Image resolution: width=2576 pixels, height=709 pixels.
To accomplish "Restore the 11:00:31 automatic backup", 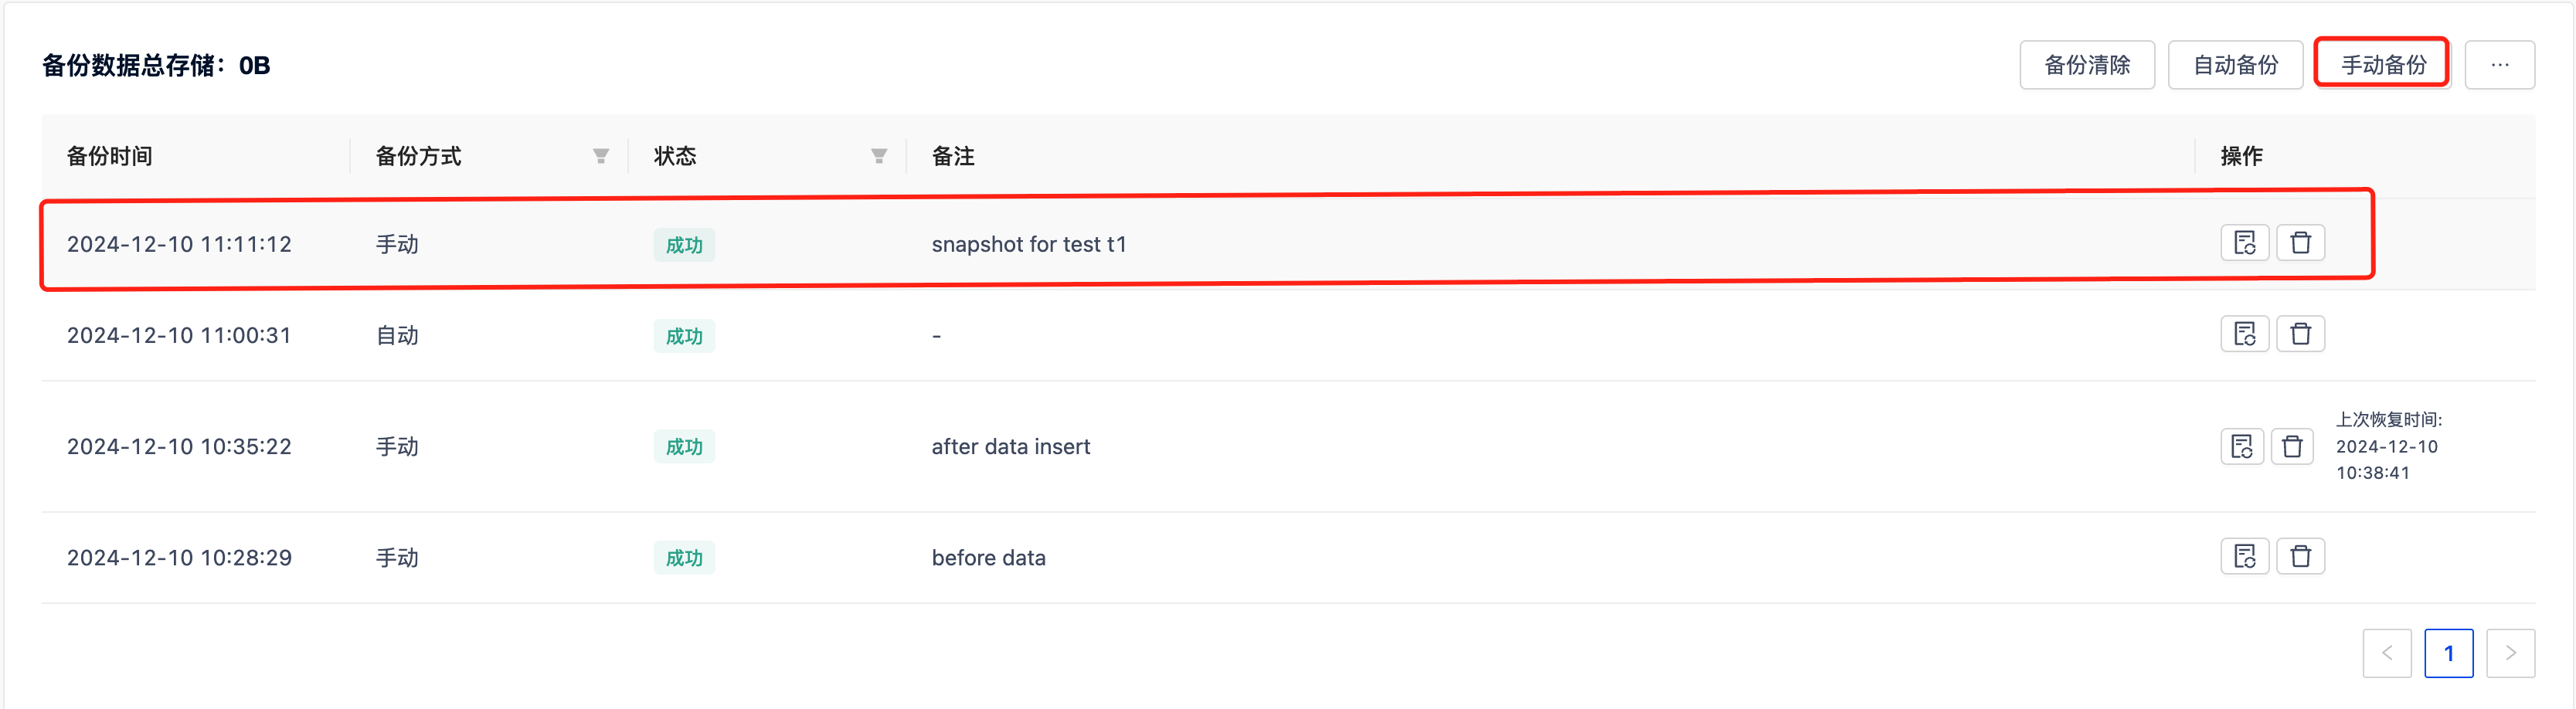I will 2246,334.
